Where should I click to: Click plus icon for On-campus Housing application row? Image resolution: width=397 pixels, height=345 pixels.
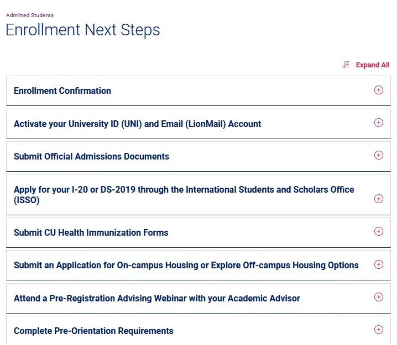click(379, 264)
